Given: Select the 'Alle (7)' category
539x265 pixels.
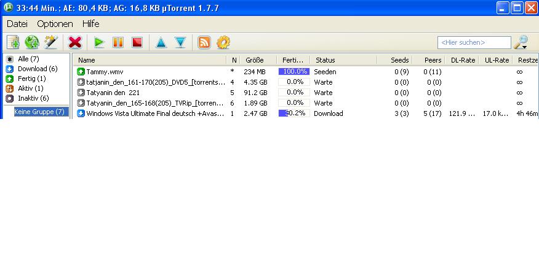Looking at the screenshot, I should 28,59.
